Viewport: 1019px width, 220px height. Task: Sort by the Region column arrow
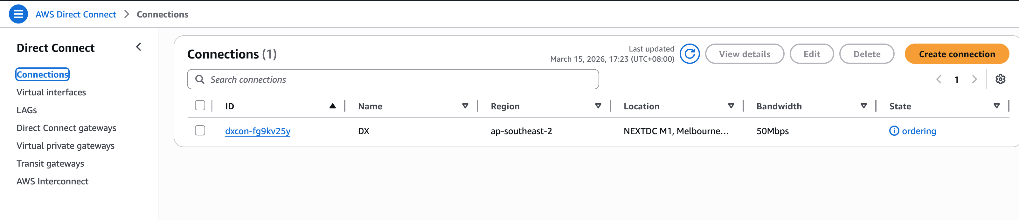[598, 106]
